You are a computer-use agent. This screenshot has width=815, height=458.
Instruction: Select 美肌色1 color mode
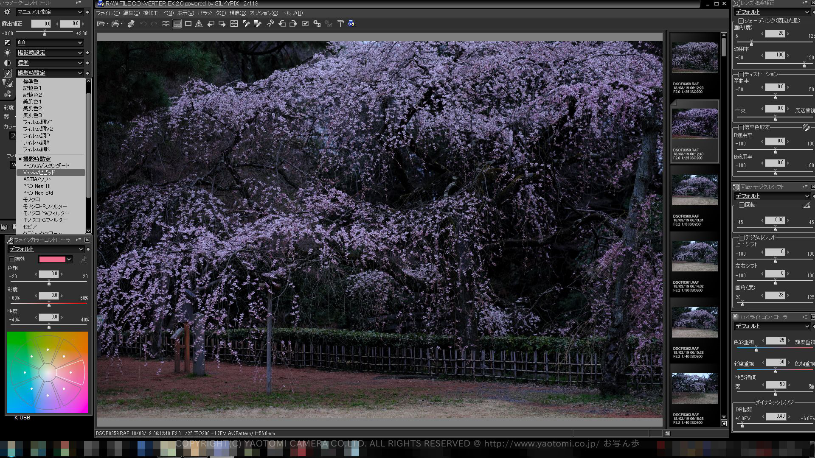[x=51, y=102]
